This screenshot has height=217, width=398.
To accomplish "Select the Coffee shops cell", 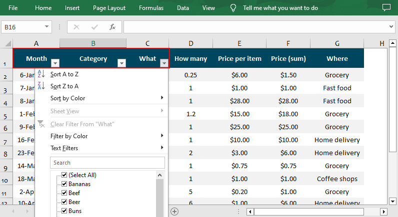I will [x=337, y=179].
